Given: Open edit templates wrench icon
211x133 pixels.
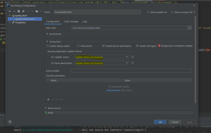Looking at the screenshot, I should pyautogui.click(x=23, y=11).
